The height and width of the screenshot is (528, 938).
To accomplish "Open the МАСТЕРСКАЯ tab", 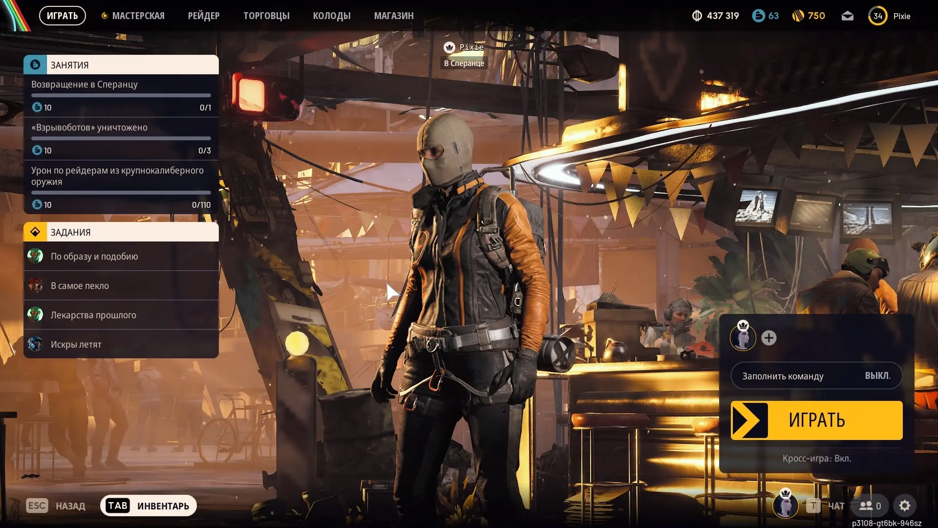I will tap(138, 16).
